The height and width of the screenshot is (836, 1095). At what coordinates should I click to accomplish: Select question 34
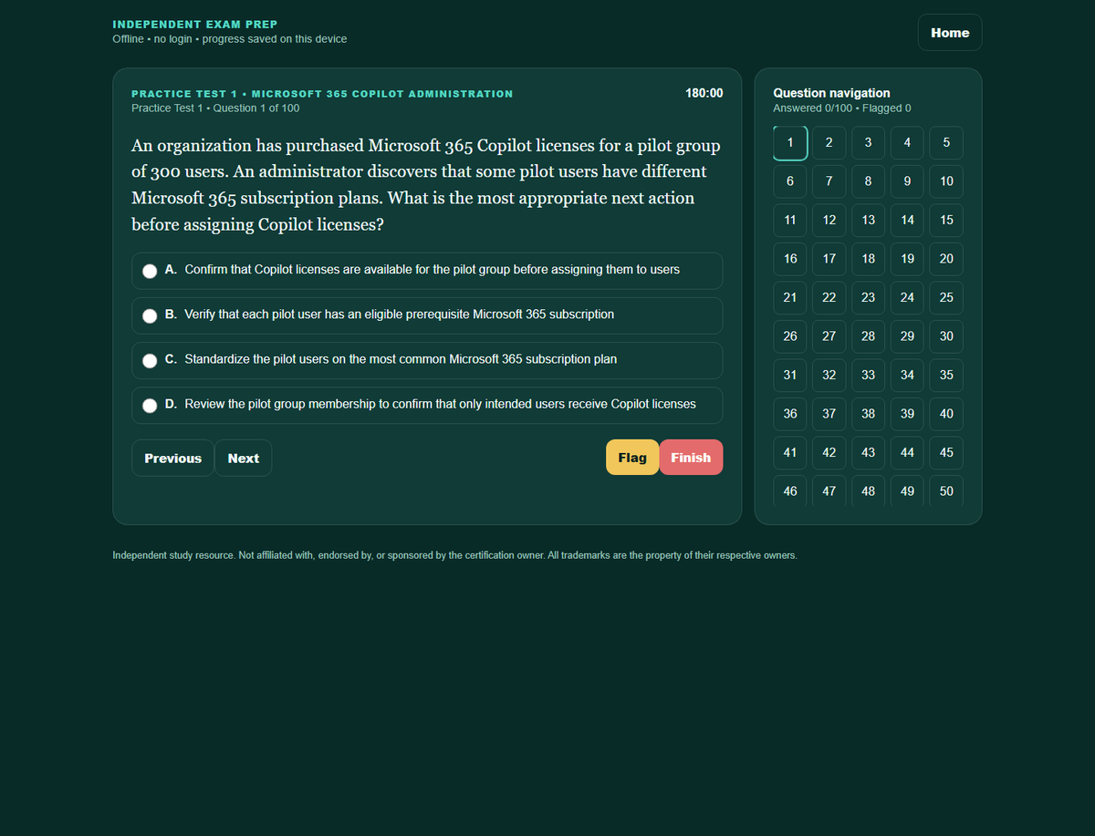(x=907, y=375)
